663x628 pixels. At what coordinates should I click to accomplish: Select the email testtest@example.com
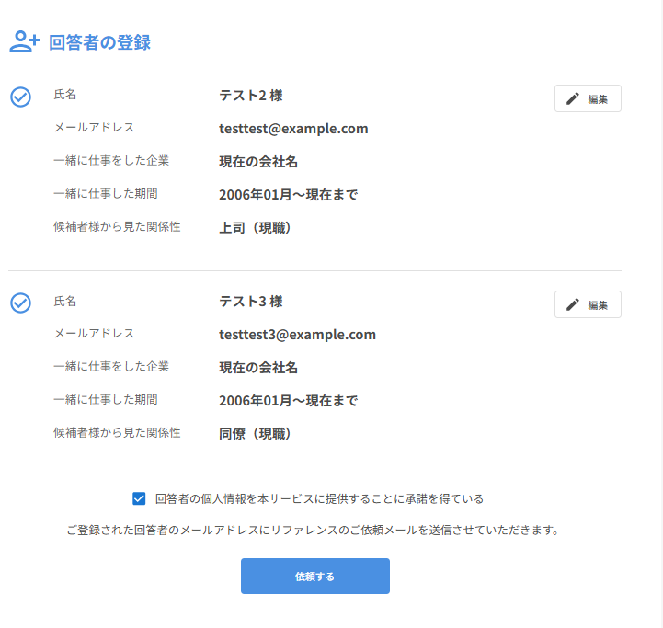pos(293,129)
